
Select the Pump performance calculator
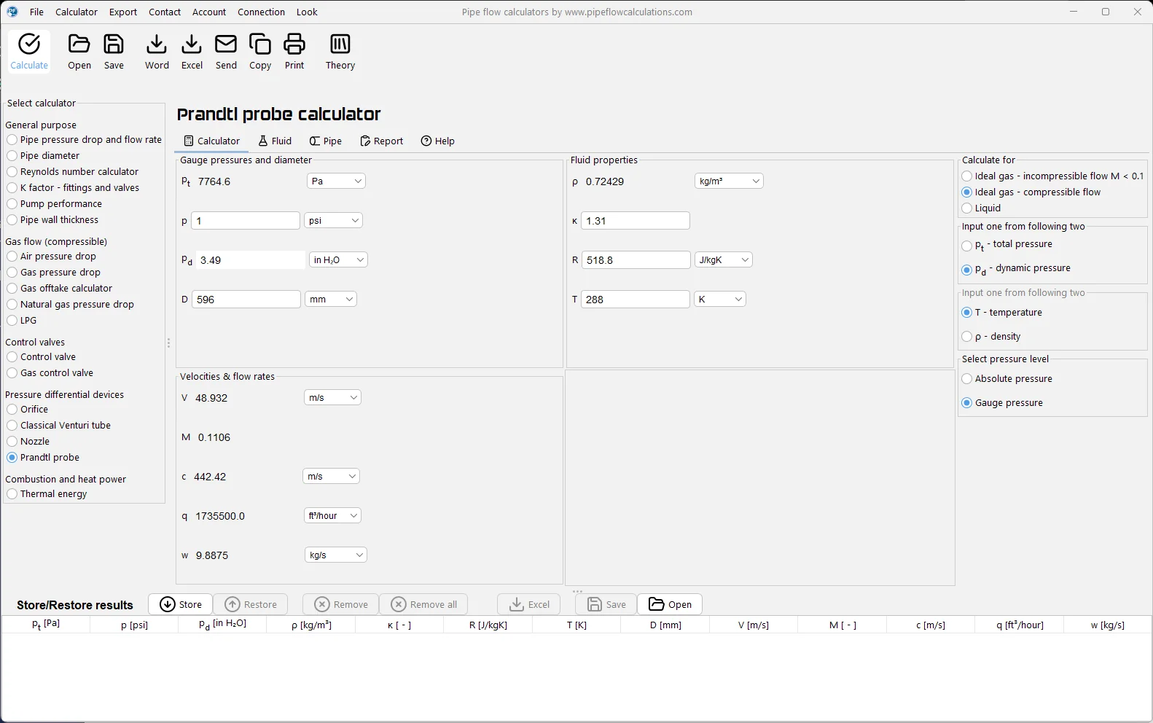point(55,203)
